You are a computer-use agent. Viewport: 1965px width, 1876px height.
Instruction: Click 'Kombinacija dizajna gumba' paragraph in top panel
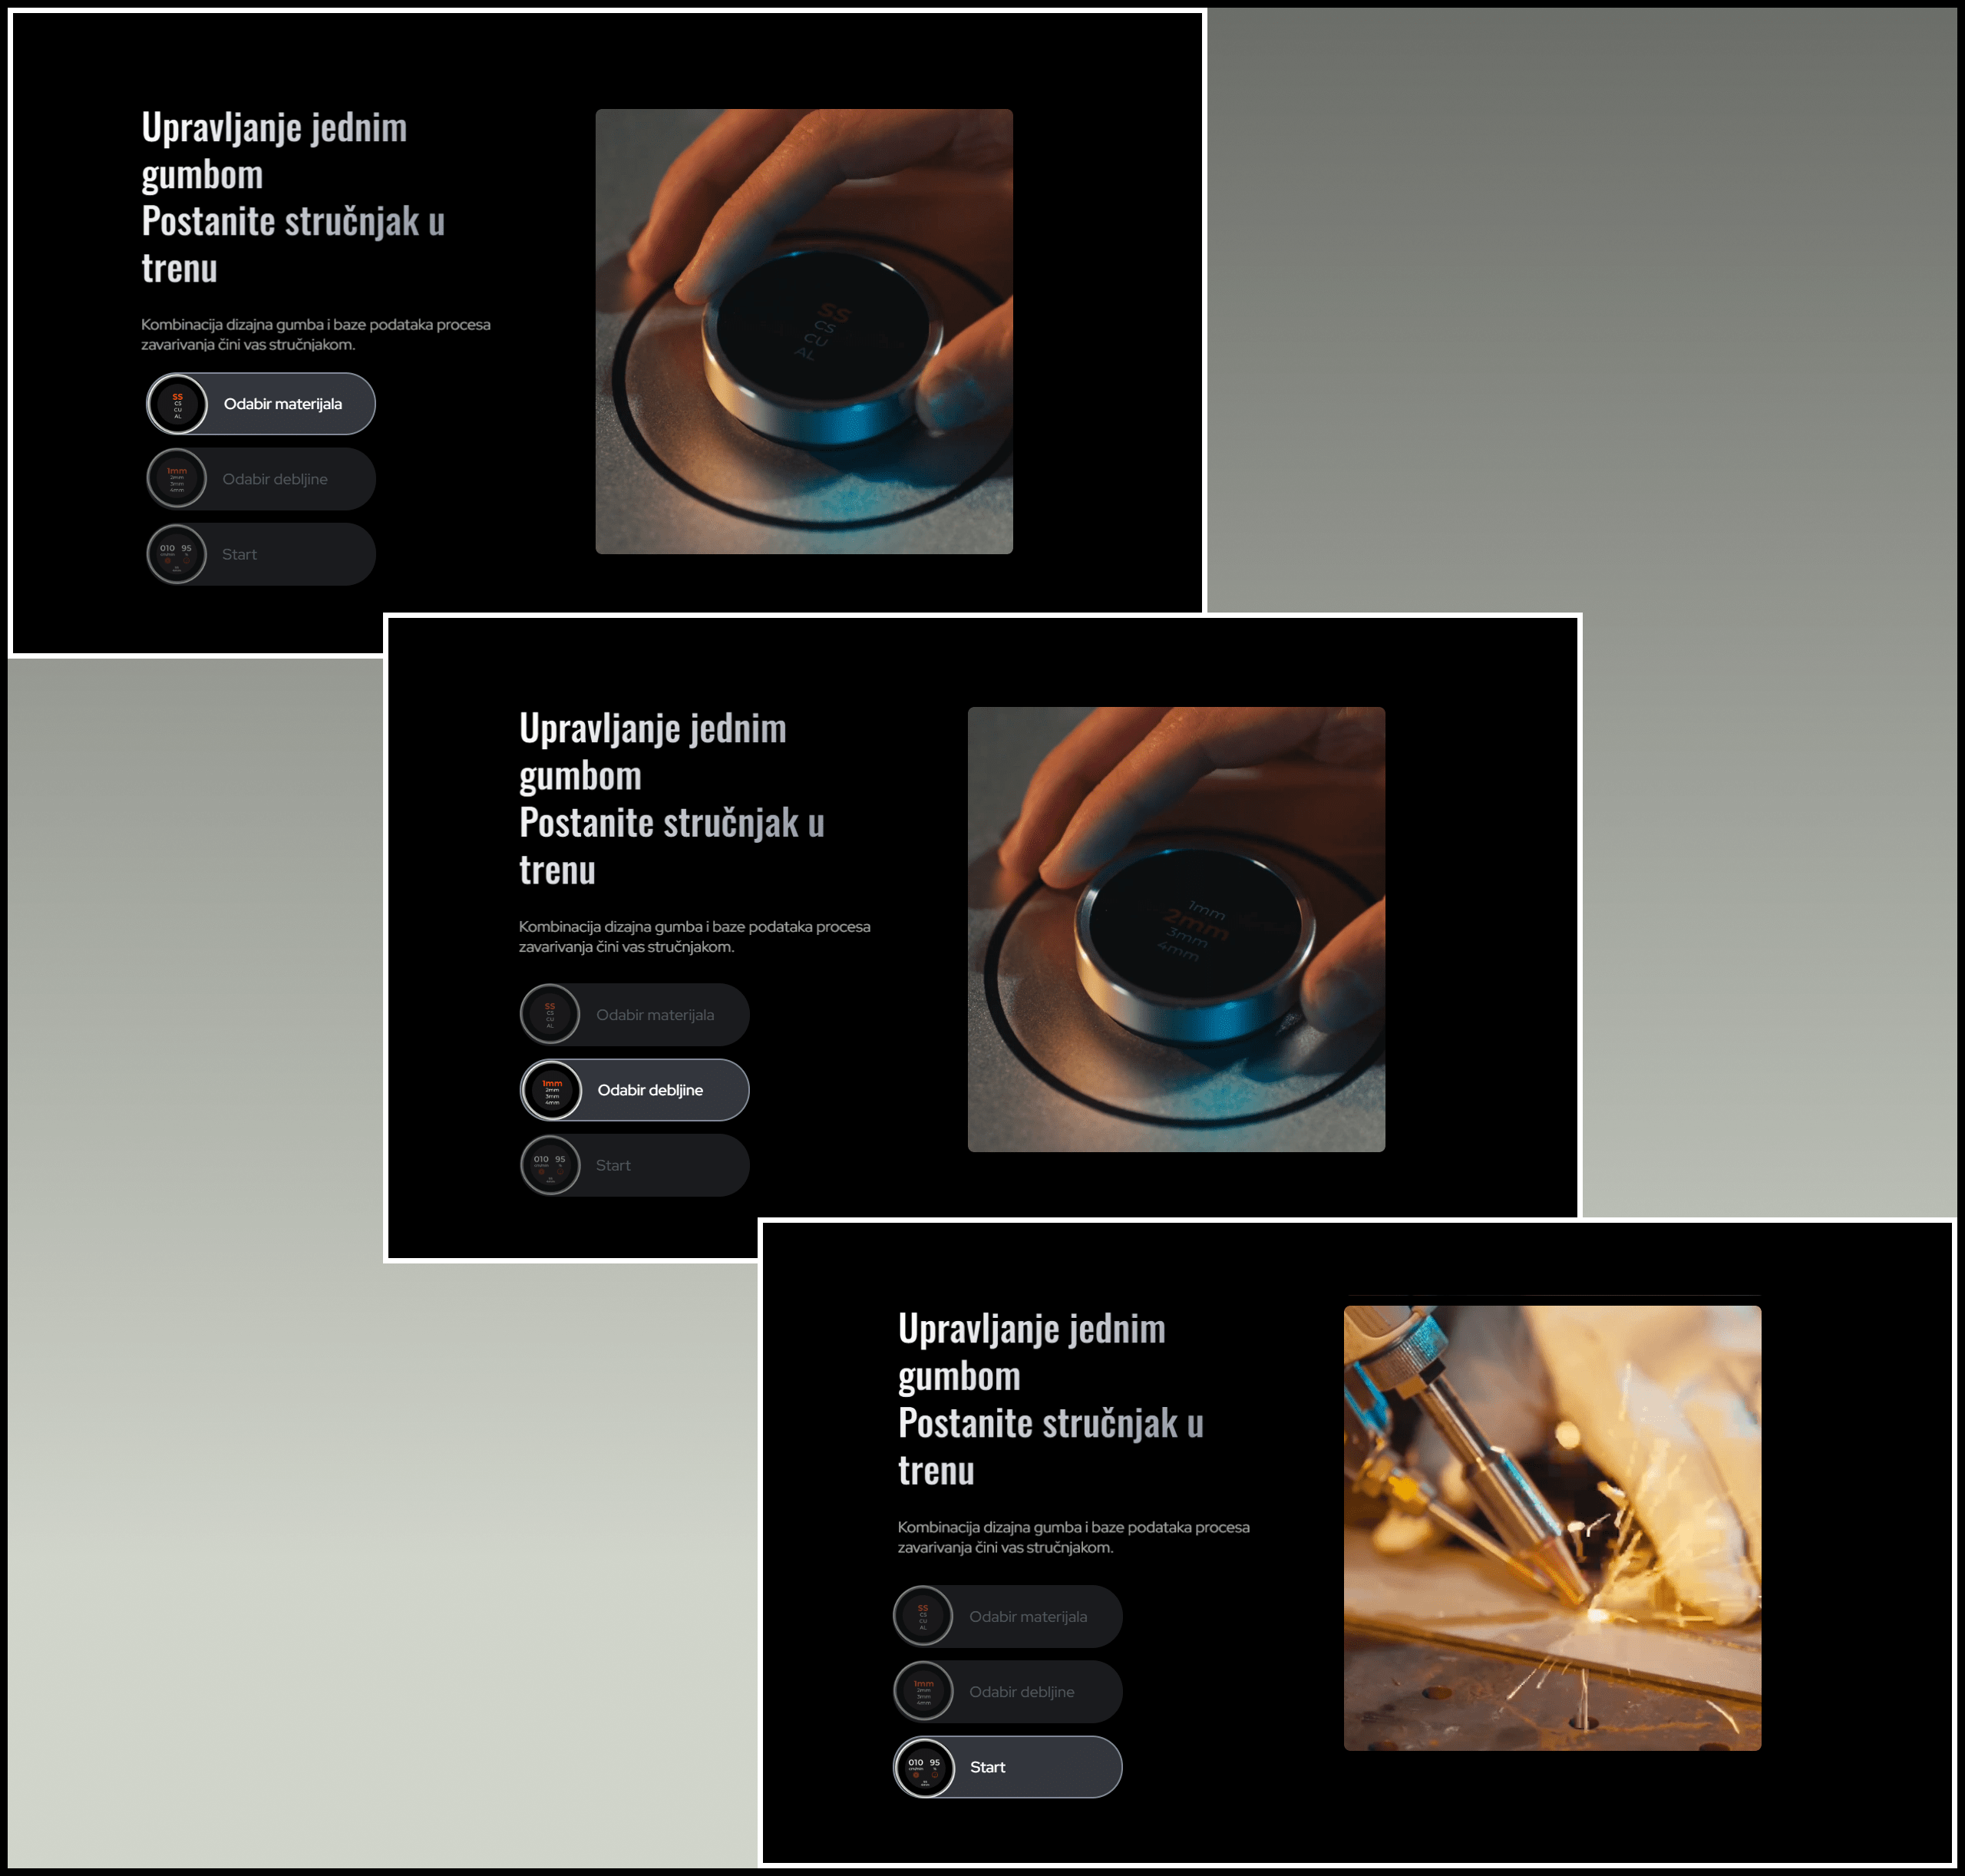click(316, 334)
